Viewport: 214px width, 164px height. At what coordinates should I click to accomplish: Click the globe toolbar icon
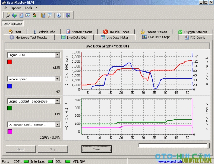coord(15,15)
